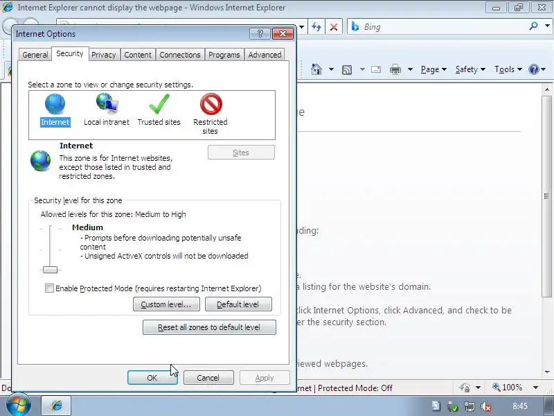Screen dimensions: 554x416
Task: Switch to the Privacy tab
Action: 103,55
